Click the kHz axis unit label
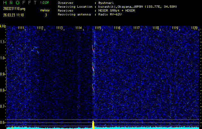202x129 pixels. [x=3, y=26]
